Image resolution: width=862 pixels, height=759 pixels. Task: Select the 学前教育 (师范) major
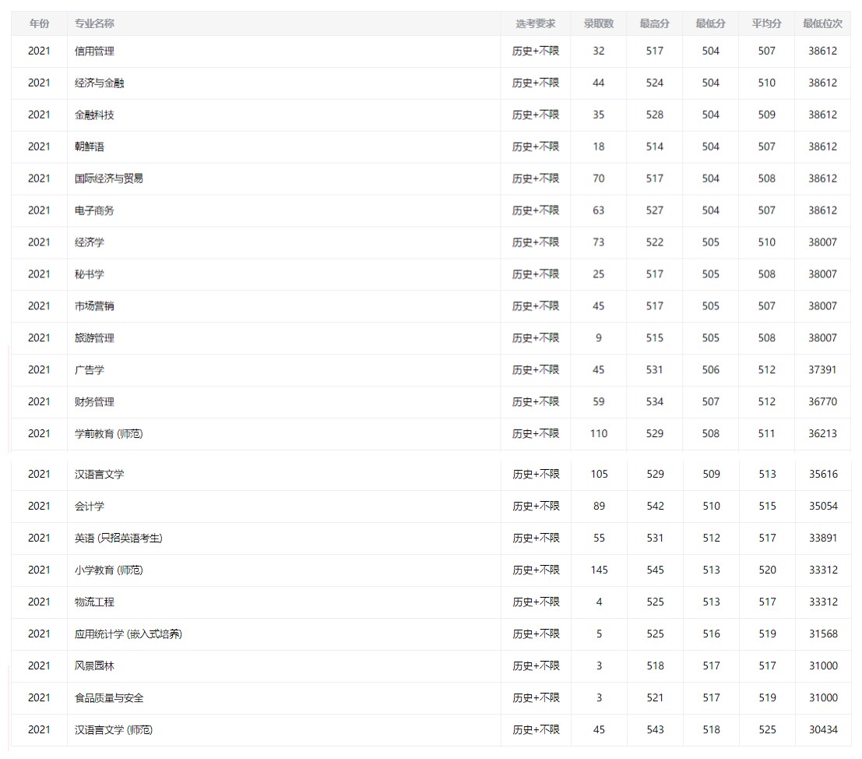pyautogui.click(x=109, y=434)
